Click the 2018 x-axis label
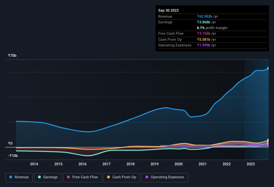Viewport: 274px width, 187px height. click(130, 164)
